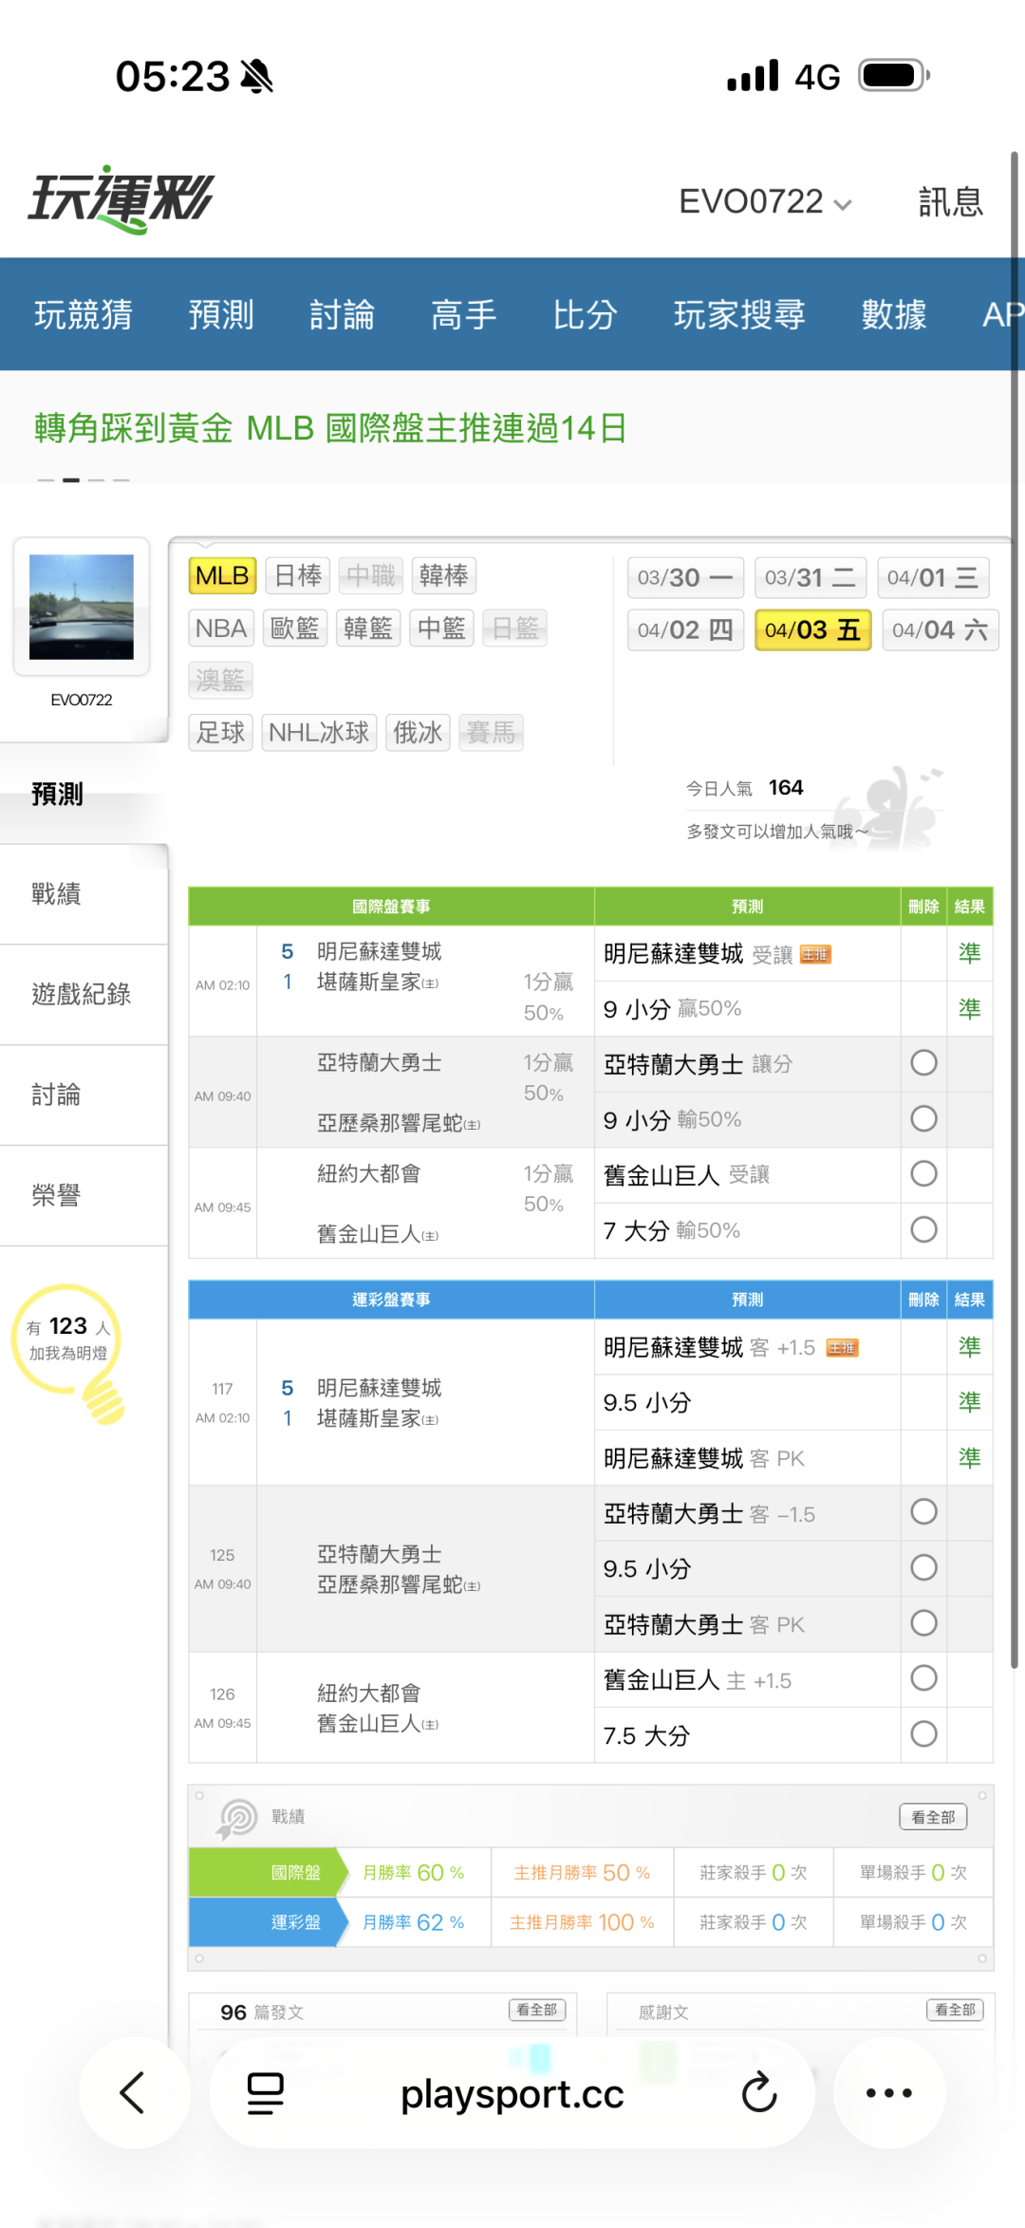Open the browser three-dot more menu
1025x2228 pixels.
[889, 2092]
